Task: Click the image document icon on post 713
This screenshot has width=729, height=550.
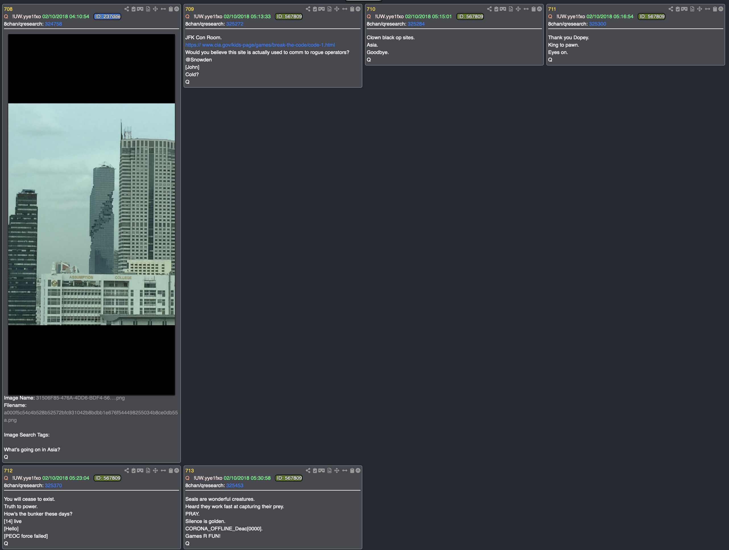Action: tap(329, 471)
